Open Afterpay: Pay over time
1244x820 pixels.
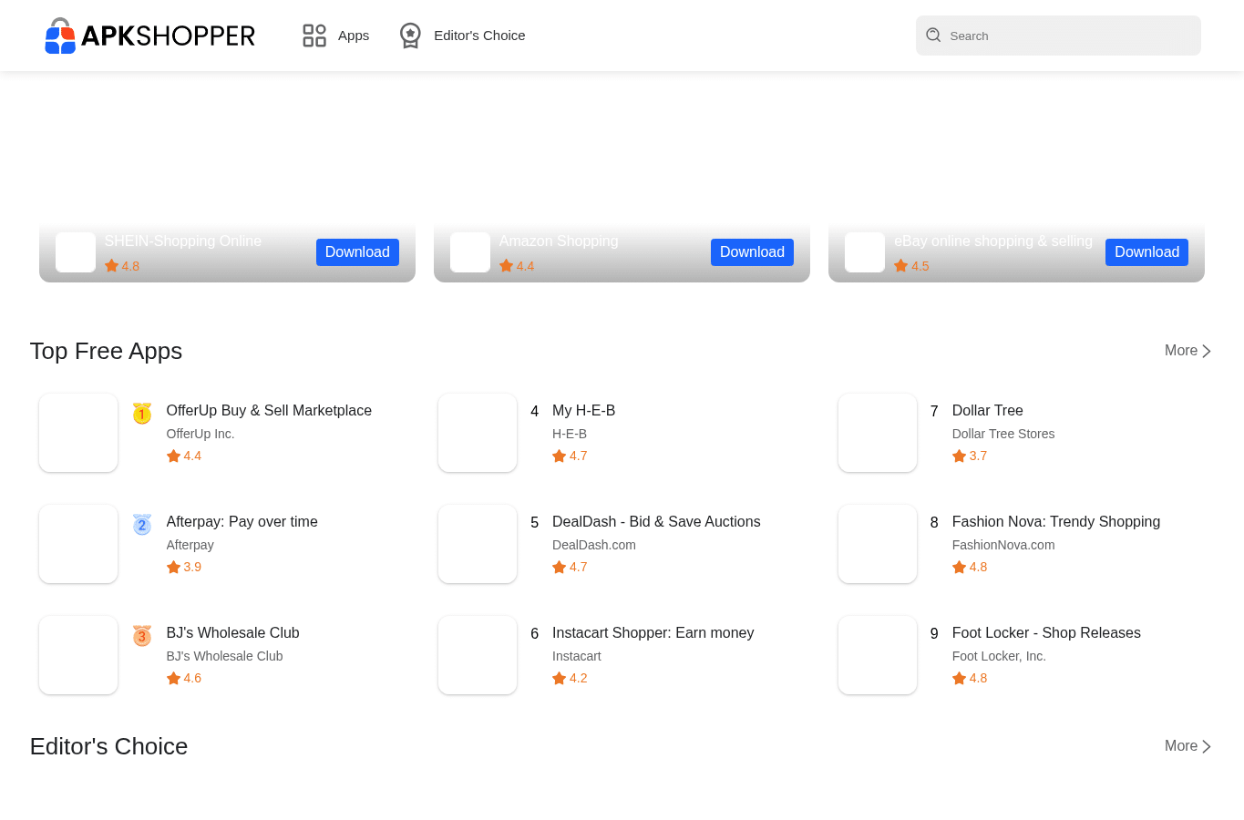pos(242,522)
